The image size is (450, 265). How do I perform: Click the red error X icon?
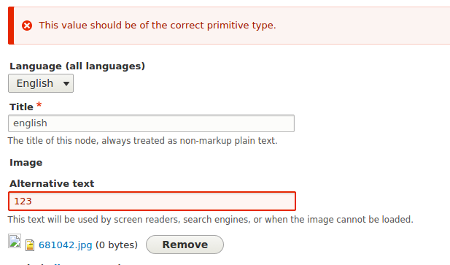(27, 26)
